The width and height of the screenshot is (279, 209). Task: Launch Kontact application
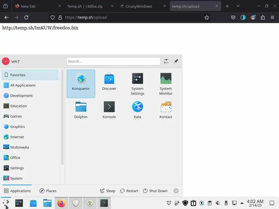(x=166, y=110)
